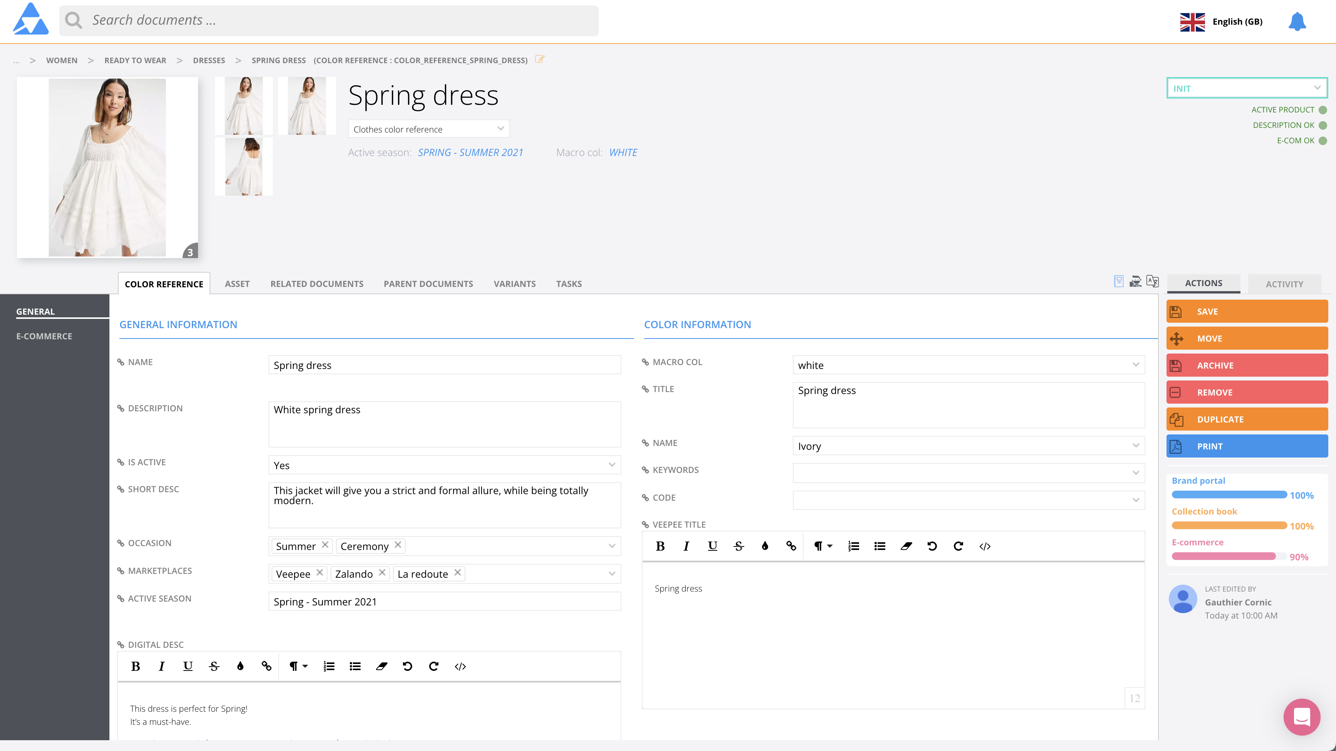Open text color in Digital desc editor

coord(240,666)
